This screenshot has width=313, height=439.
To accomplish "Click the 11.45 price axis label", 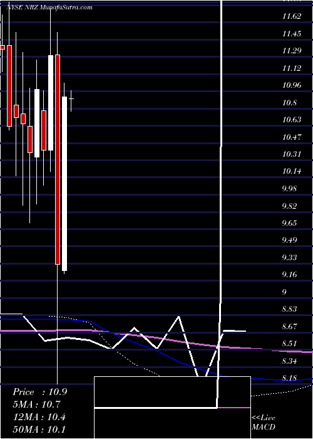I will click(292, 34).
